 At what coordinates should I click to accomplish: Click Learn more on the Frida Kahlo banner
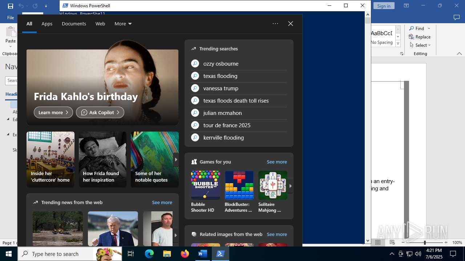click(x=53, y=112)
